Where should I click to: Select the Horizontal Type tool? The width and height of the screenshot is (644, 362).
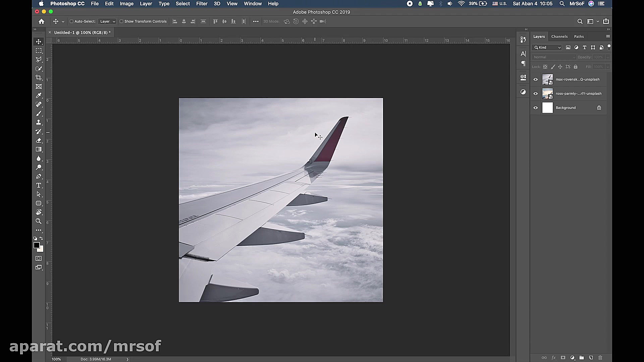[x=39, y=185]
